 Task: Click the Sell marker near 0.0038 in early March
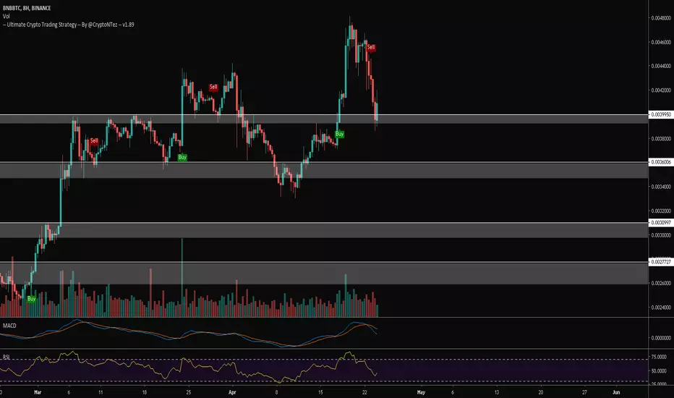[x=94, y=140]
